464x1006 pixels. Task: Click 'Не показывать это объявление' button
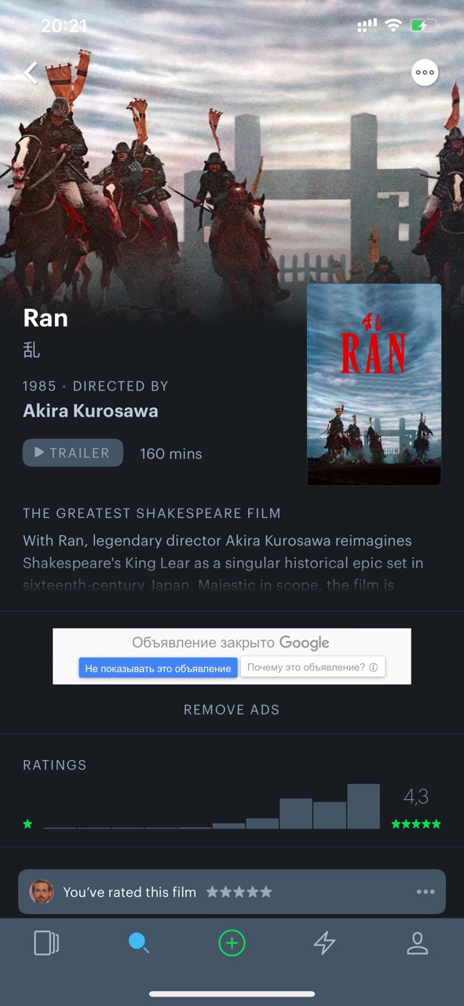pyautogui.click(x=158, y=668)
